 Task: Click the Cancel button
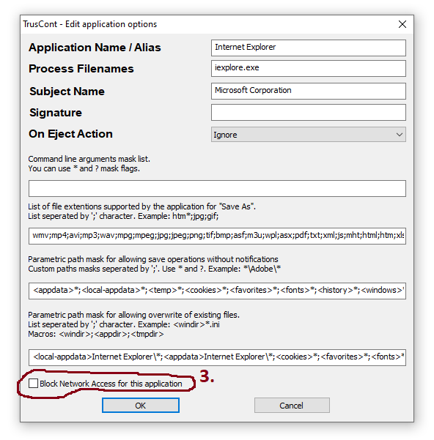292,405
